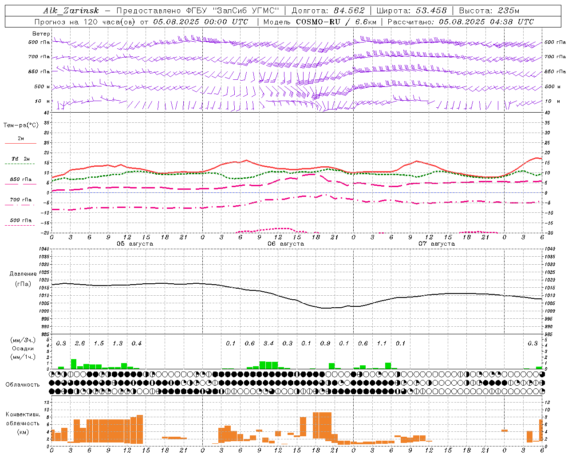Click the "06 августа" date label
The image size is (568, 454).
click(286, 243)
